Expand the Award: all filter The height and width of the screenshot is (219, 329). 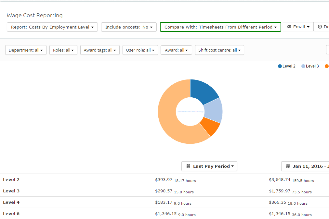coord(176,50)
